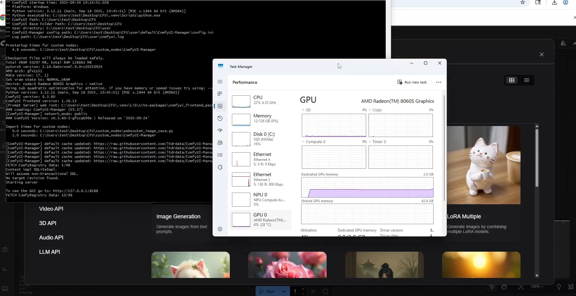Screen dimensions: 576x296
Task: Expand the Copy engine graph dropdown
Action: (370, 110)
